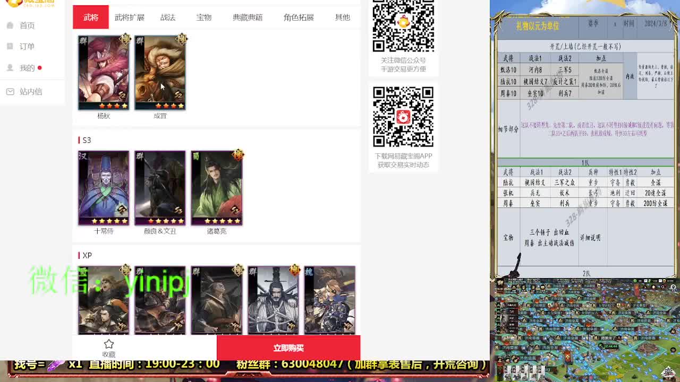The height and width of the screenshot is (382, 680).
Task: Click the 杨秋 name label
Action: (x=104, y=116)
